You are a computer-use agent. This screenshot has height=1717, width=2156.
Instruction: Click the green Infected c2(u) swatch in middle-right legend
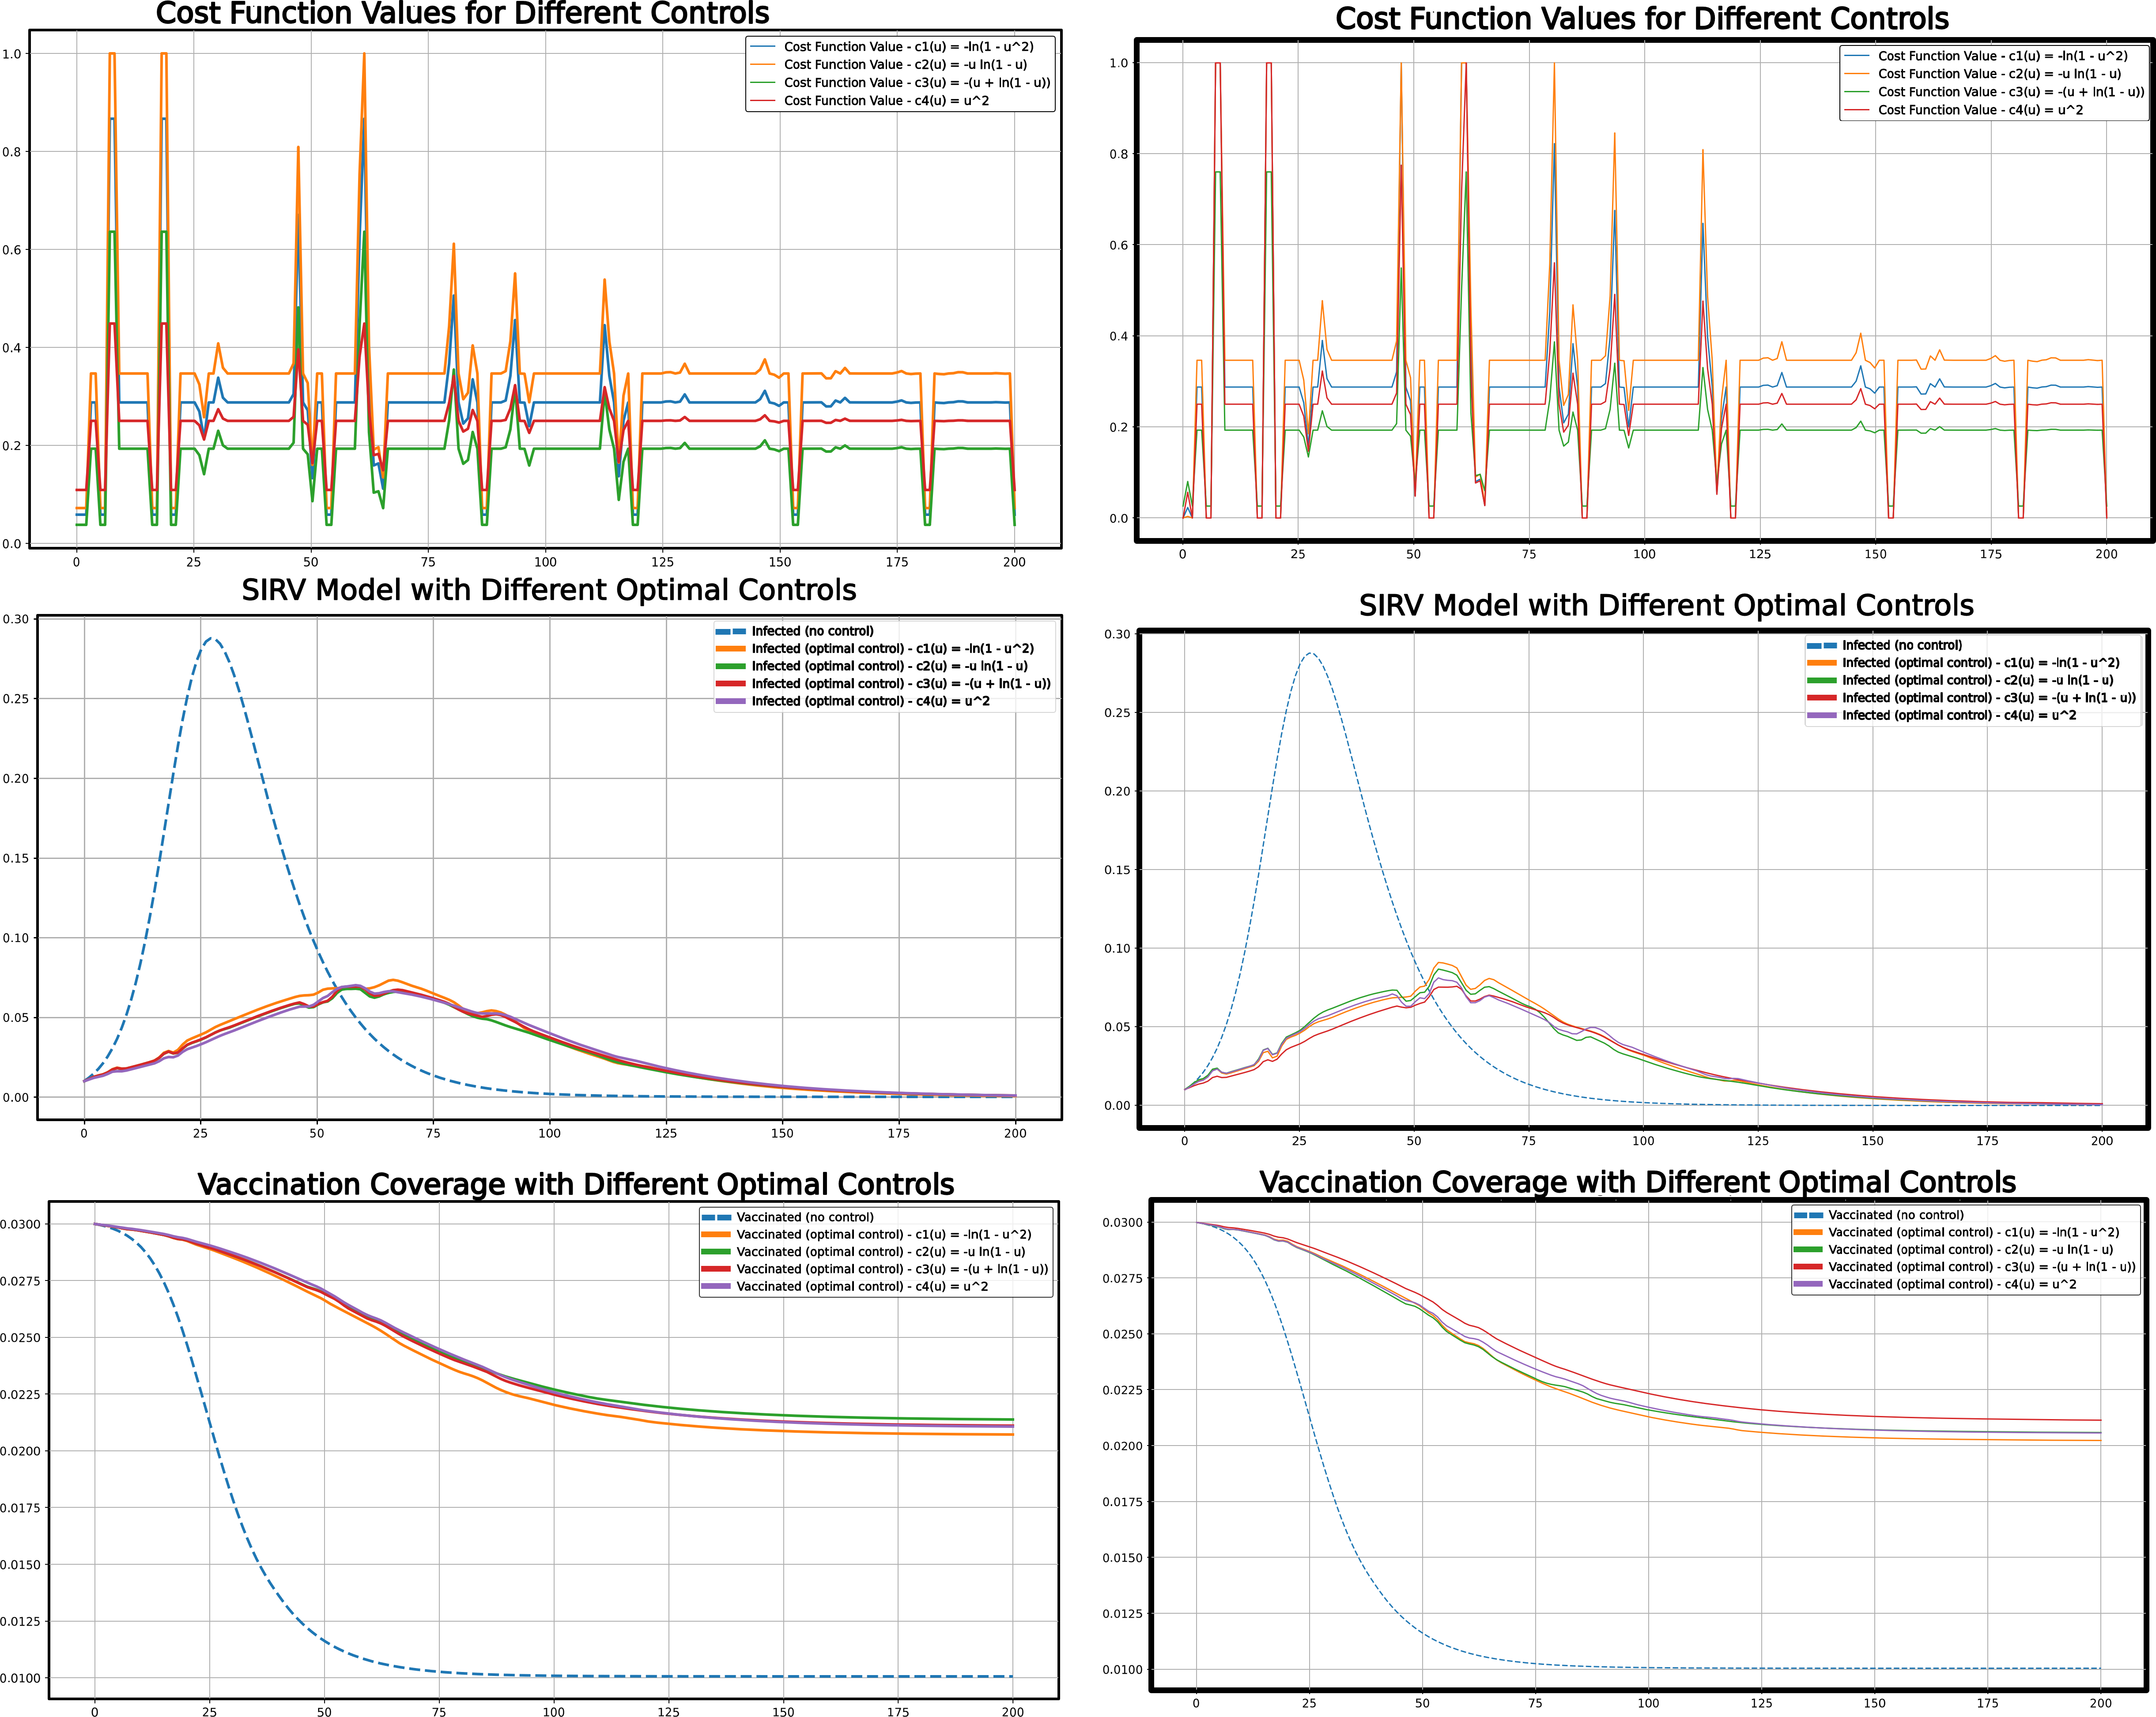point(1822,681)
